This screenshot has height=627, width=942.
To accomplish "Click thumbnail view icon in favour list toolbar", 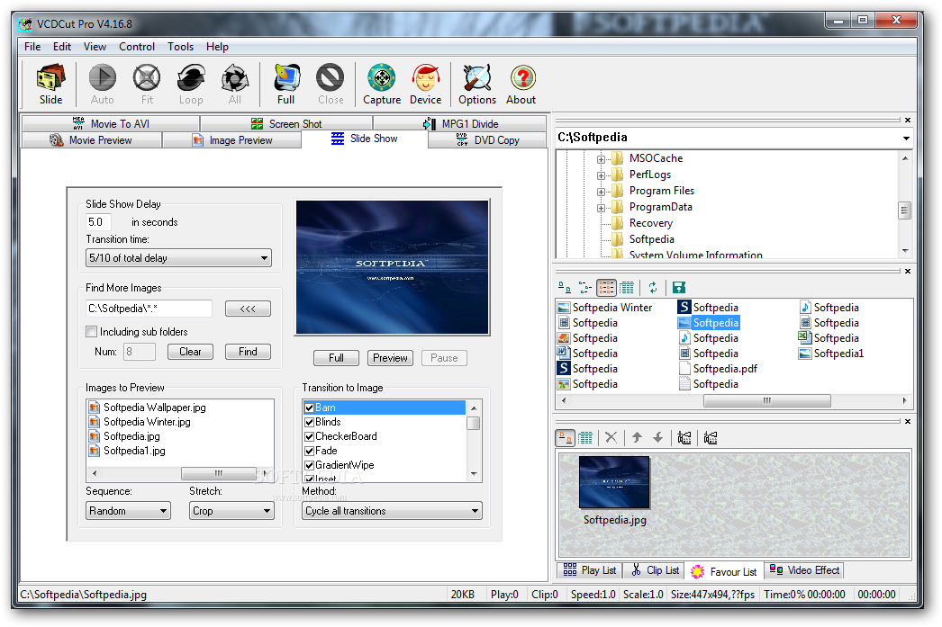I will pos(566,437).
